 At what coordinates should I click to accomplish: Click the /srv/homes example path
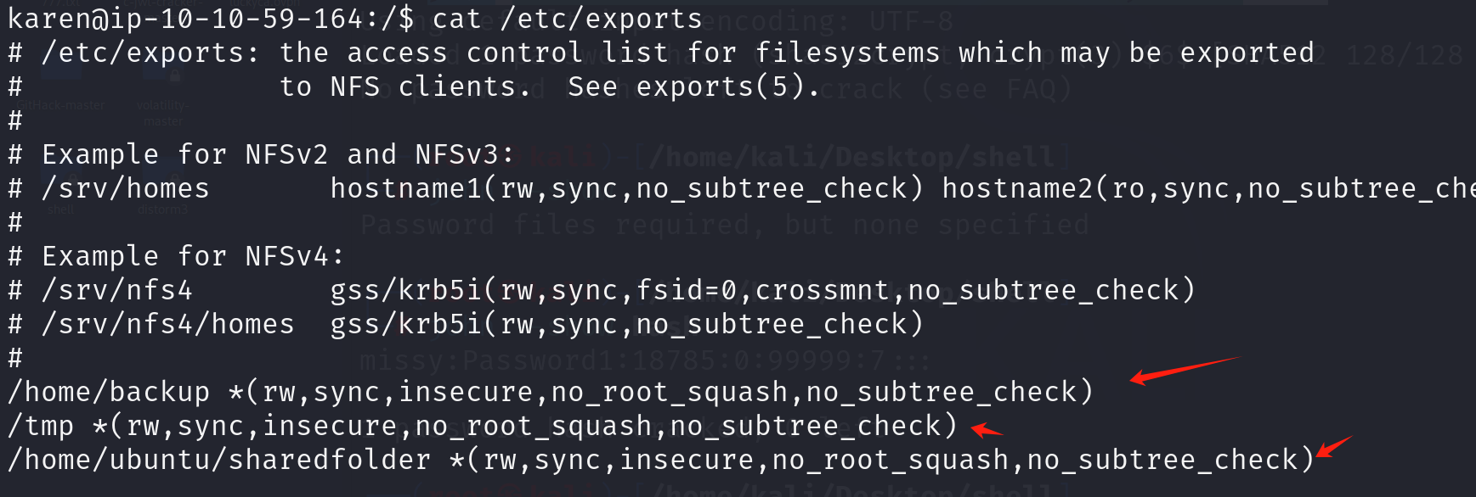click(x=126, y=188)
